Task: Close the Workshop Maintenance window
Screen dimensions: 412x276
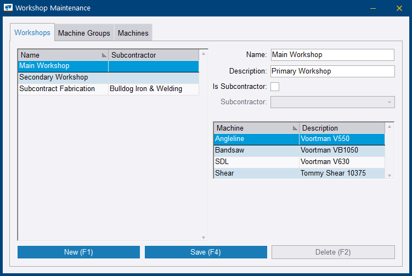Action: click(399, 8)
